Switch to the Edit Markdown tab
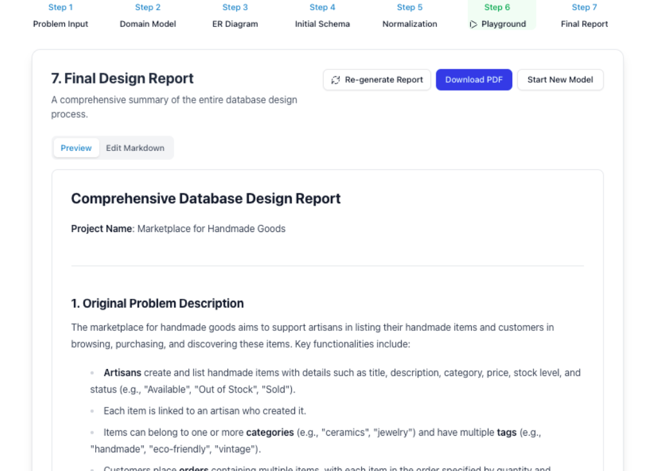 coord(135,148)
